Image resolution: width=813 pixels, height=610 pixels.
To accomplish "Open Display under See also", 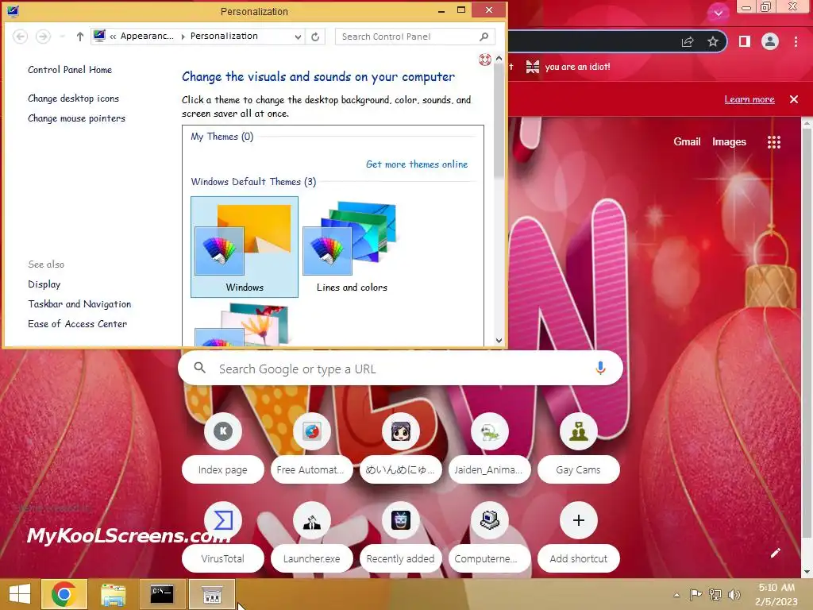I will [44, 284].
